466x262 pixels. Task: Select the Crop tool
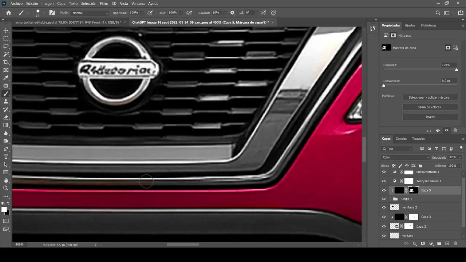(6, 62)
